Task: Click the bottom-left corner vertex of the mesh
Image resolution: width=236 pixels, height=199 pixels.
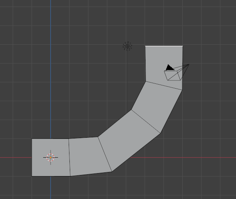Action: click(x=32, y=176)
